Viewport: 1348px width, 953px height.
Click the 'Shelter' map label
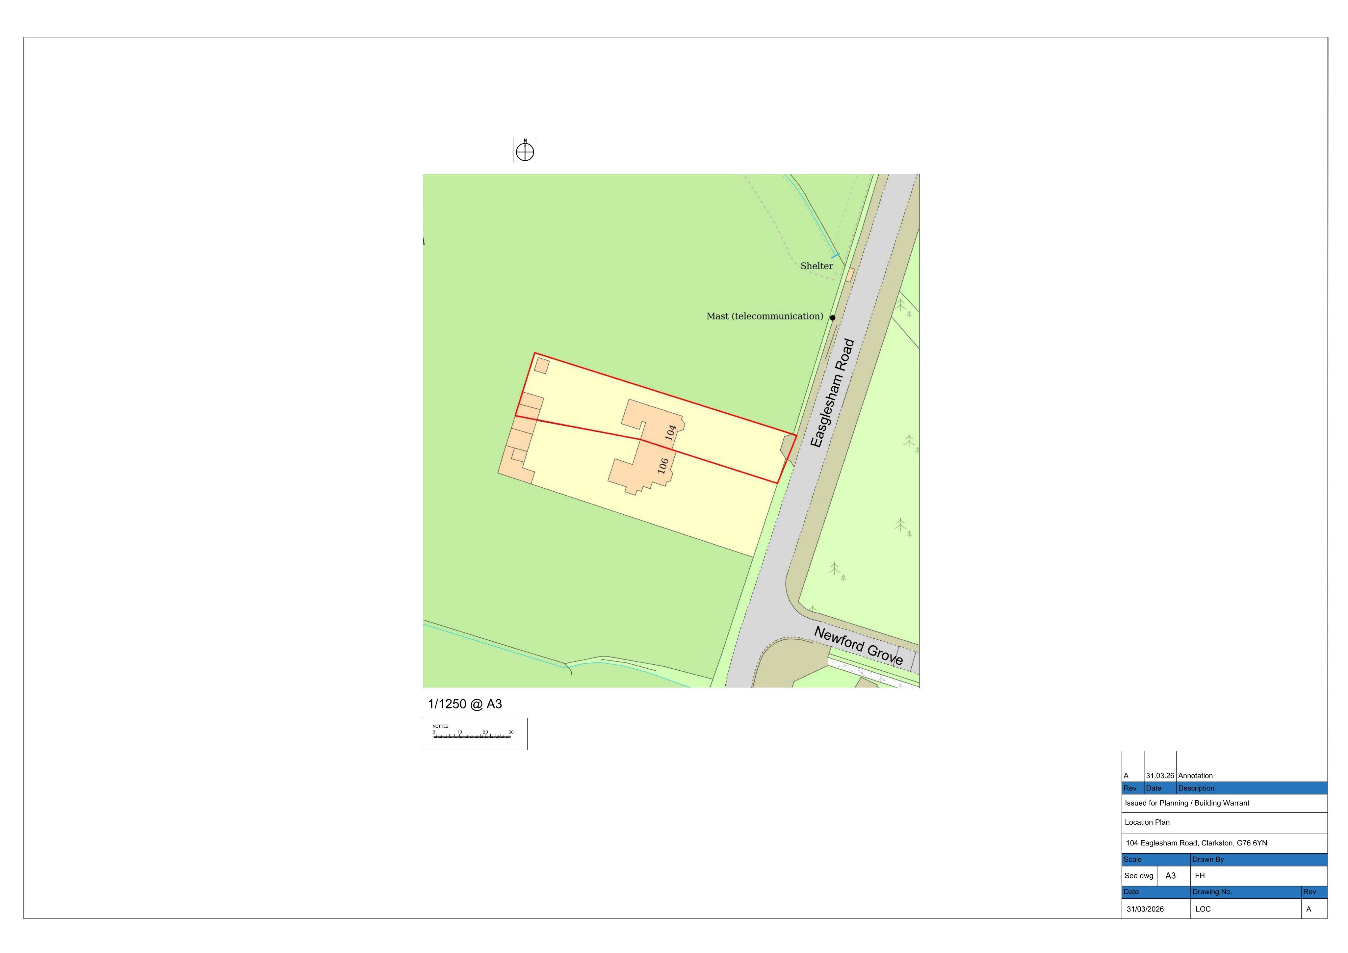[817, 266]
